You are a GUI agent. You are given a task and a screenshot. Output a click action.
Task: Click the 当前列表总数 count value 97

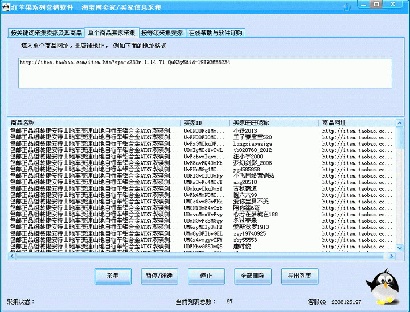[229, 302]
